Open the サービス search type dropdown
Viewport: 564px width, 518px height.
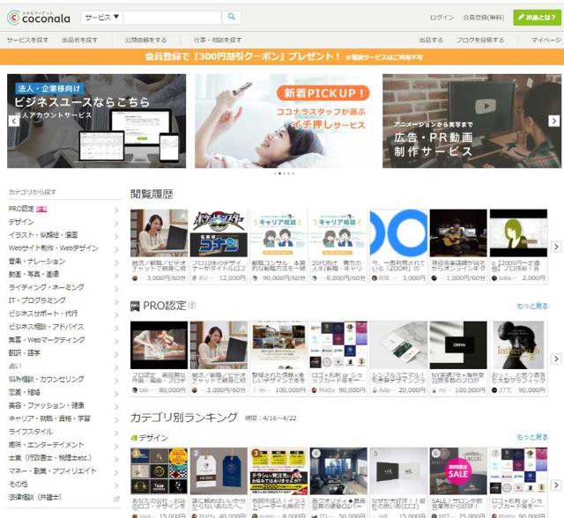pyautogui.click(x=102, y=18)
